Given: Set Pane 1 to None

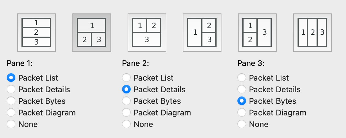Looking at the screenshot, I should pos(11,124).
